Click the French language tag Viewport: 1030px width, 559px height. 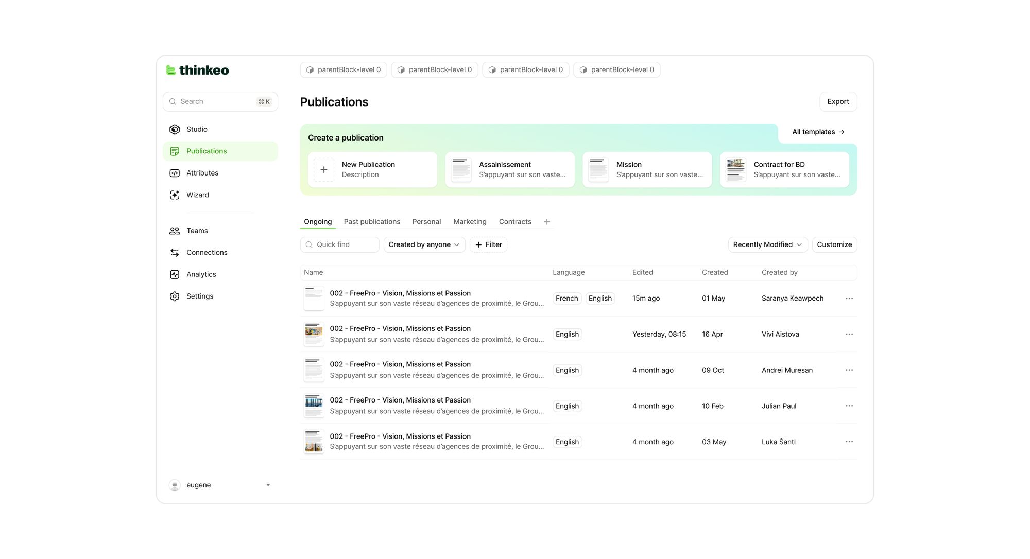click(x=566, y=299)
